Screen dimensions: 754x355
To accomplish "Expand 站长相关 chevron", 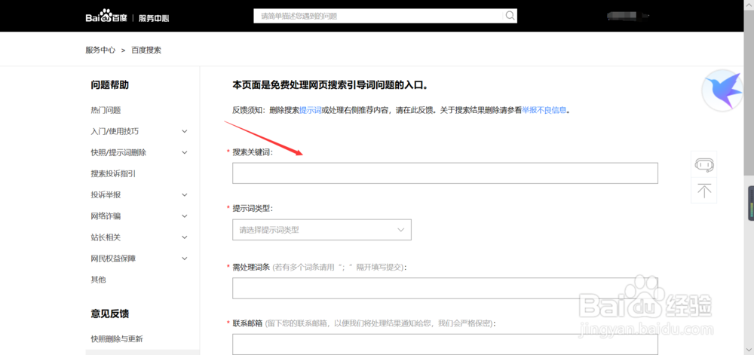I will 185,237.
